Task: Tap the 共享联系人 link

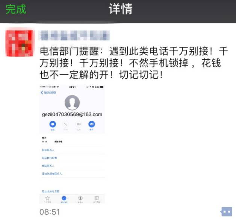Action: [48, 150]
